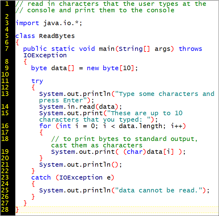Click the 'new' keyword on line 9

click(x=93, y=68)
